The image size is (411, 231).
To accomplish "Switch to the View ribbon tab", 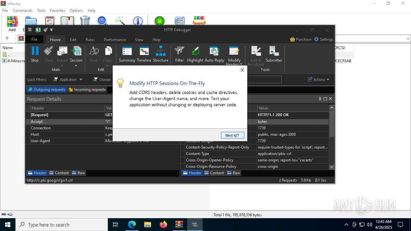I will (x=139, y=39).
